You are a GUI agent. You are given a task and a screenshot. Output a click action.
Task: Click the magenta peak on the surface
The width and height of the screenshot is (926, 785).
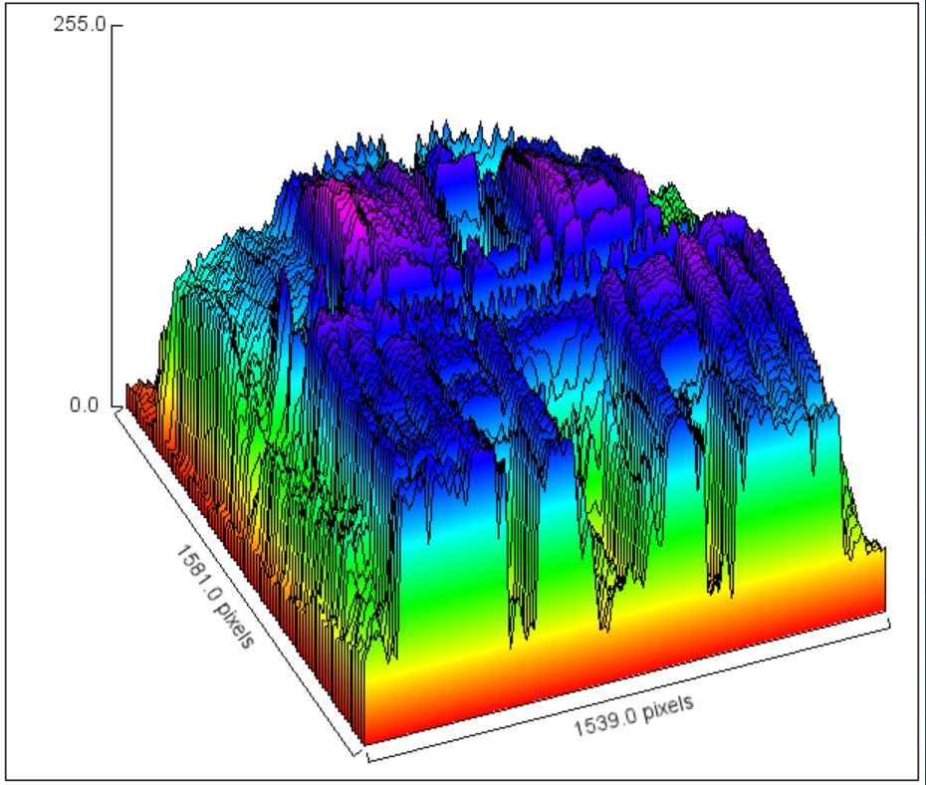(x=340, y=213)
